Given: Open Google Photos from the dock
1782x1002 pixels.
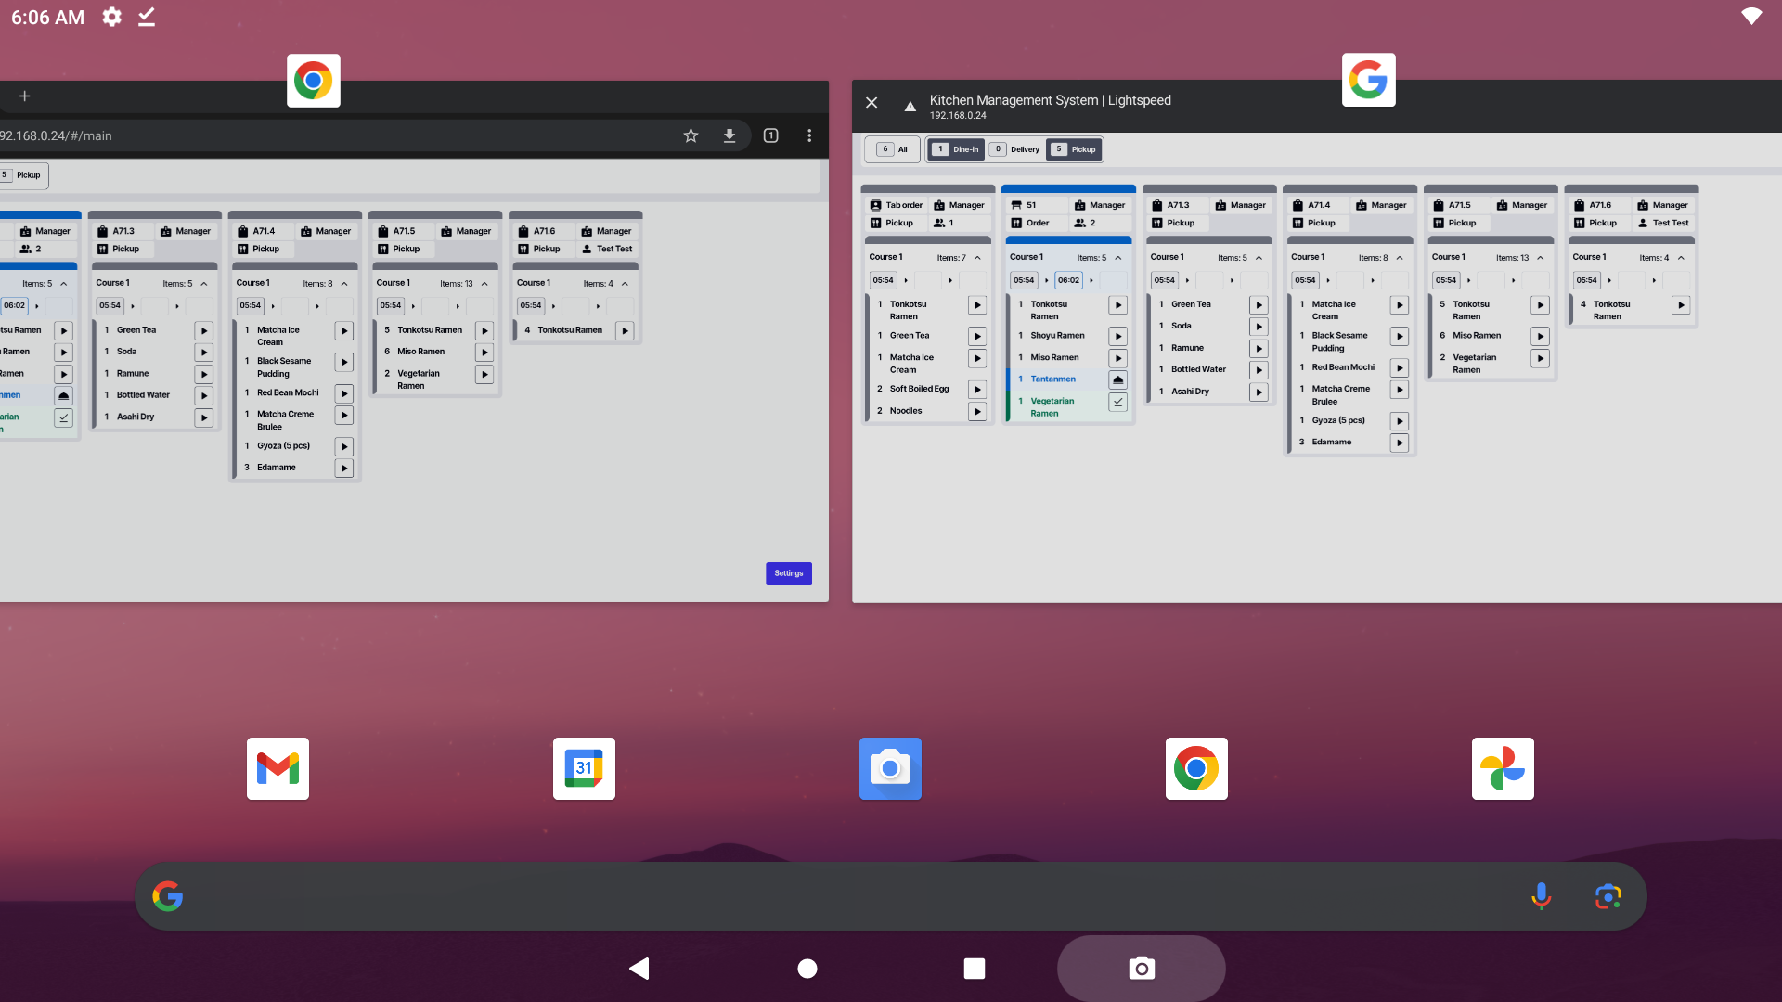Looking at the screenshot, I should 1503,768.
